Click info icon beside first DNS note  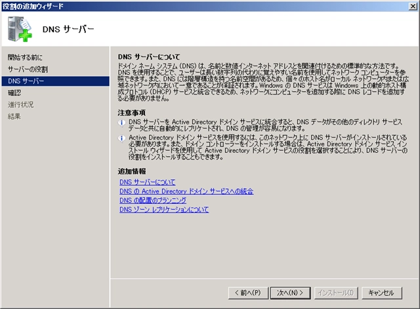[x=121, y=123]
